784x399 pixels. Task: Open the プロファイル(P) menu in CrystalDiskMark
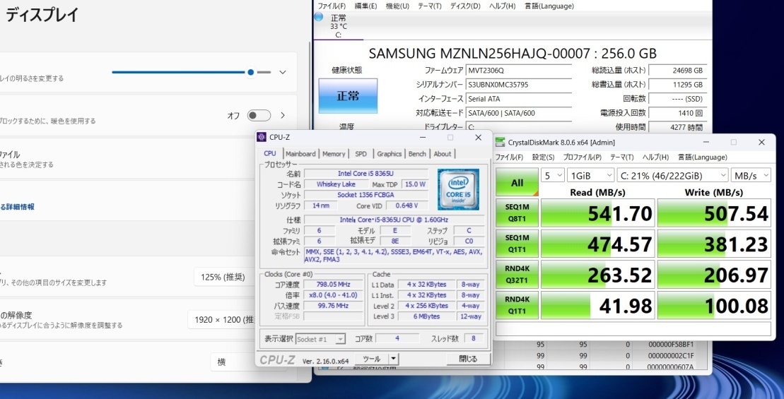[x=582, y=157]
